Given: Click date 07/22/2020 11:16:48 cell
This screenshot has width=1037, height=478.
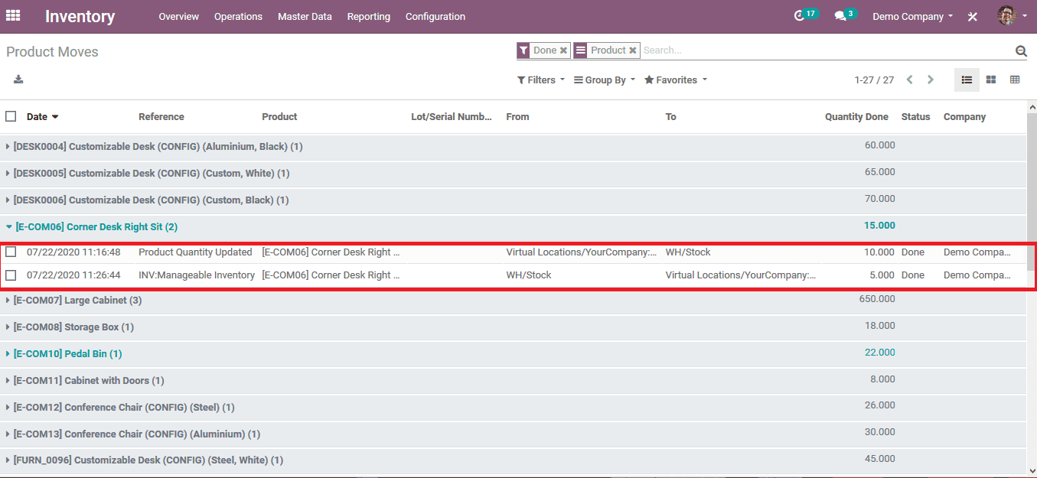Looking at the screenshot, I should click(x=73, y=252).
